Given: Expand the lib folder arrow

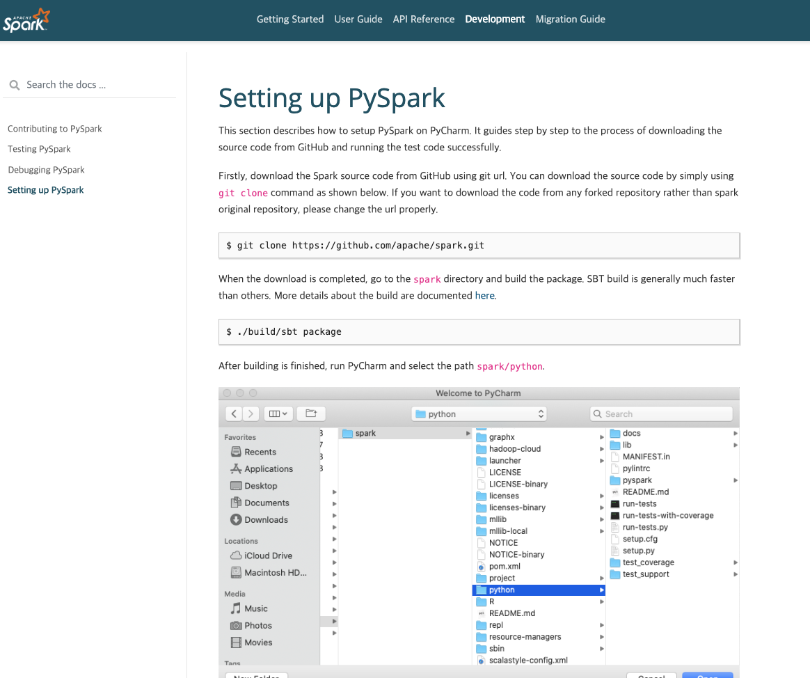Looking at the screenshot, I should (735, 445).
